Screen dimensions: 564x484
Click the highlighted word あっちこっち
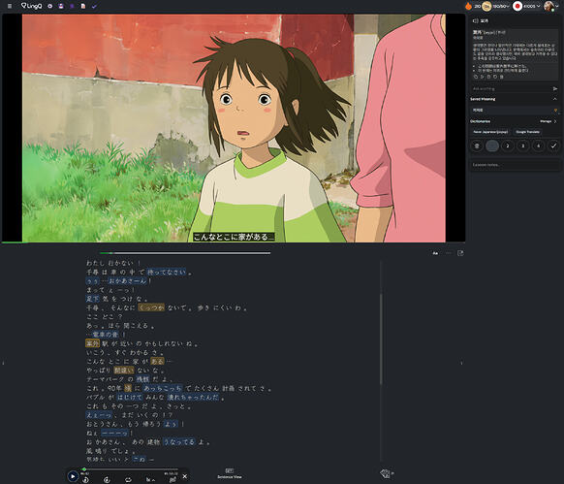[163, 388]
